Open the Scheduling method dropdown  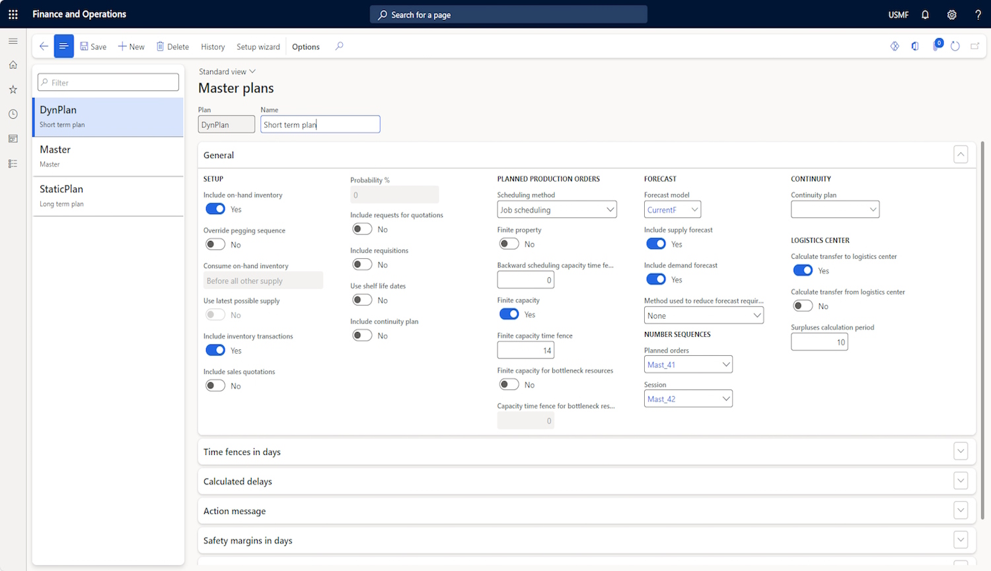pyautogui.click(x=556, y=210)
